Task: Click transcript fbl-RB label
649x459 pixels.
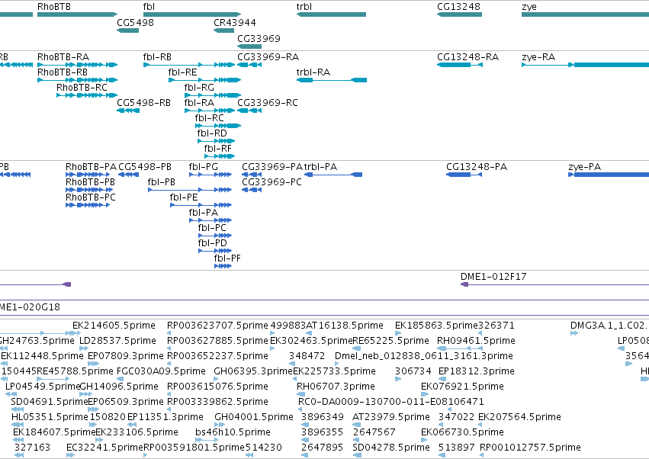Action: [x=157, y=56]
